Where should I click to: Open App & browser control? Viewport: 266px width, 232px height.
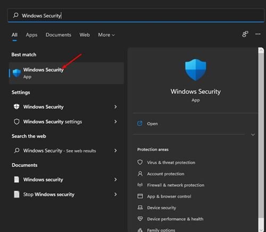tap(169, 196)
